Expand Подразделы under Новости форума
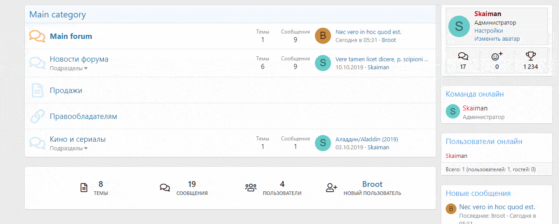The width and height of the screenshot is (559, 224). (69, 68)
